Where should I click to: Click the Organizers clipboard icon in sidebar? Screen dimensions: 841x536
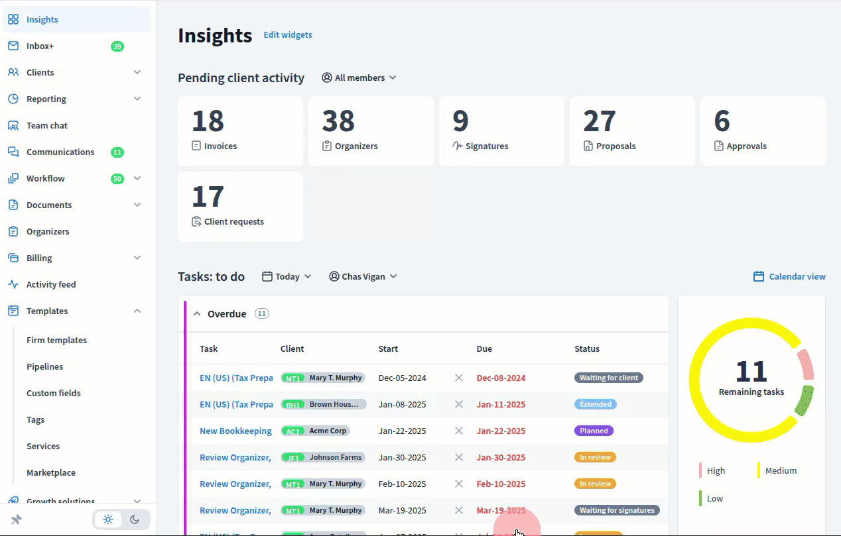tap(13, 231)
